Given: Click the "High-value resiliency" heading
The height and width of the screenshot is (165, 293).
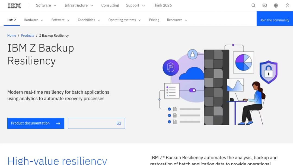Looking at the screenshot, I should 57,160.
